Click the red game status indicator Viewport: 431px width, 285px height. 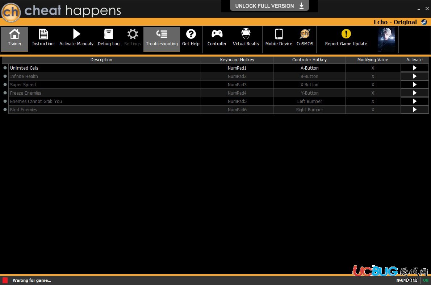tap(5, 280)
